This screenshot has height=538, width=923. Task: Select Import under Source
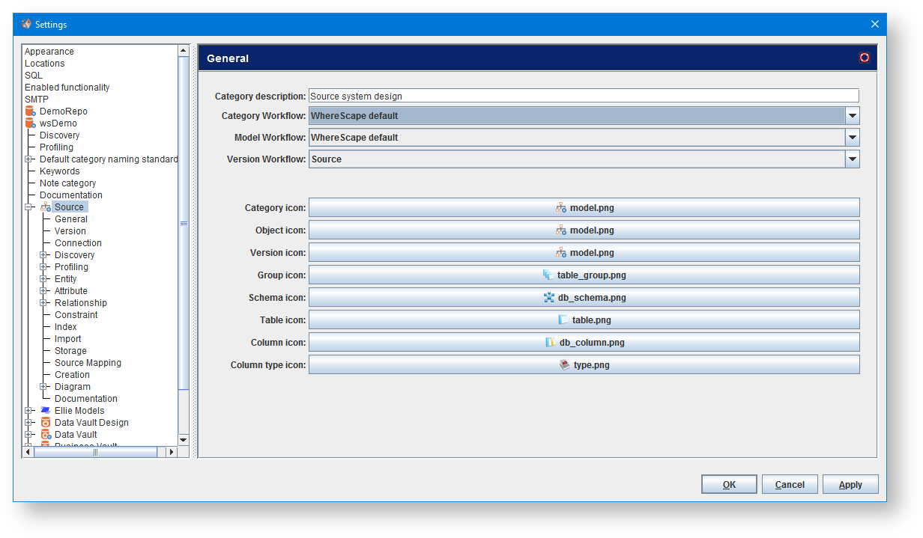tap(68, 339)
